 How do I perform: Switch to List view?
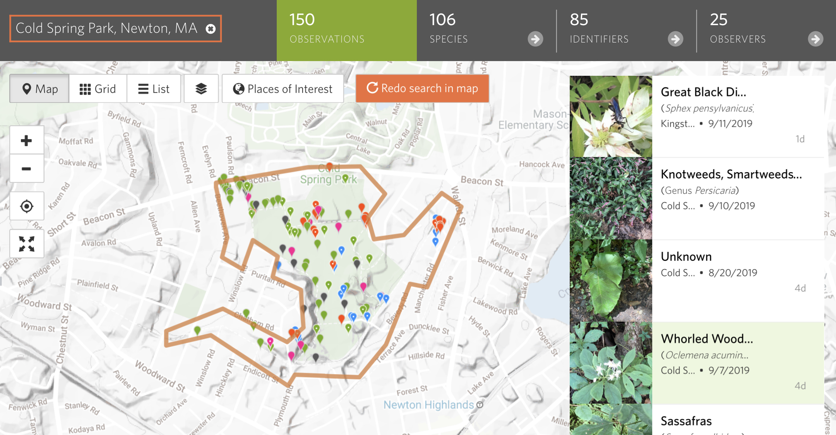154,89
